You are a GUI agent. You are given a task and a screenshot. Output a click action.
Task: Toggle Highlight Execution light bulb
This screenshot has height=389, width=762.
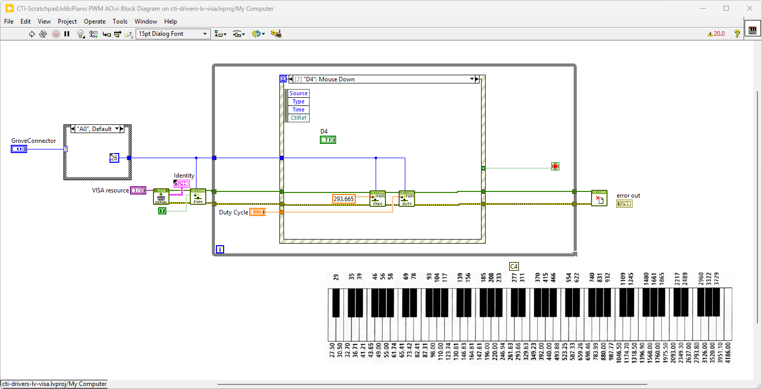click(x=80, y=34)
